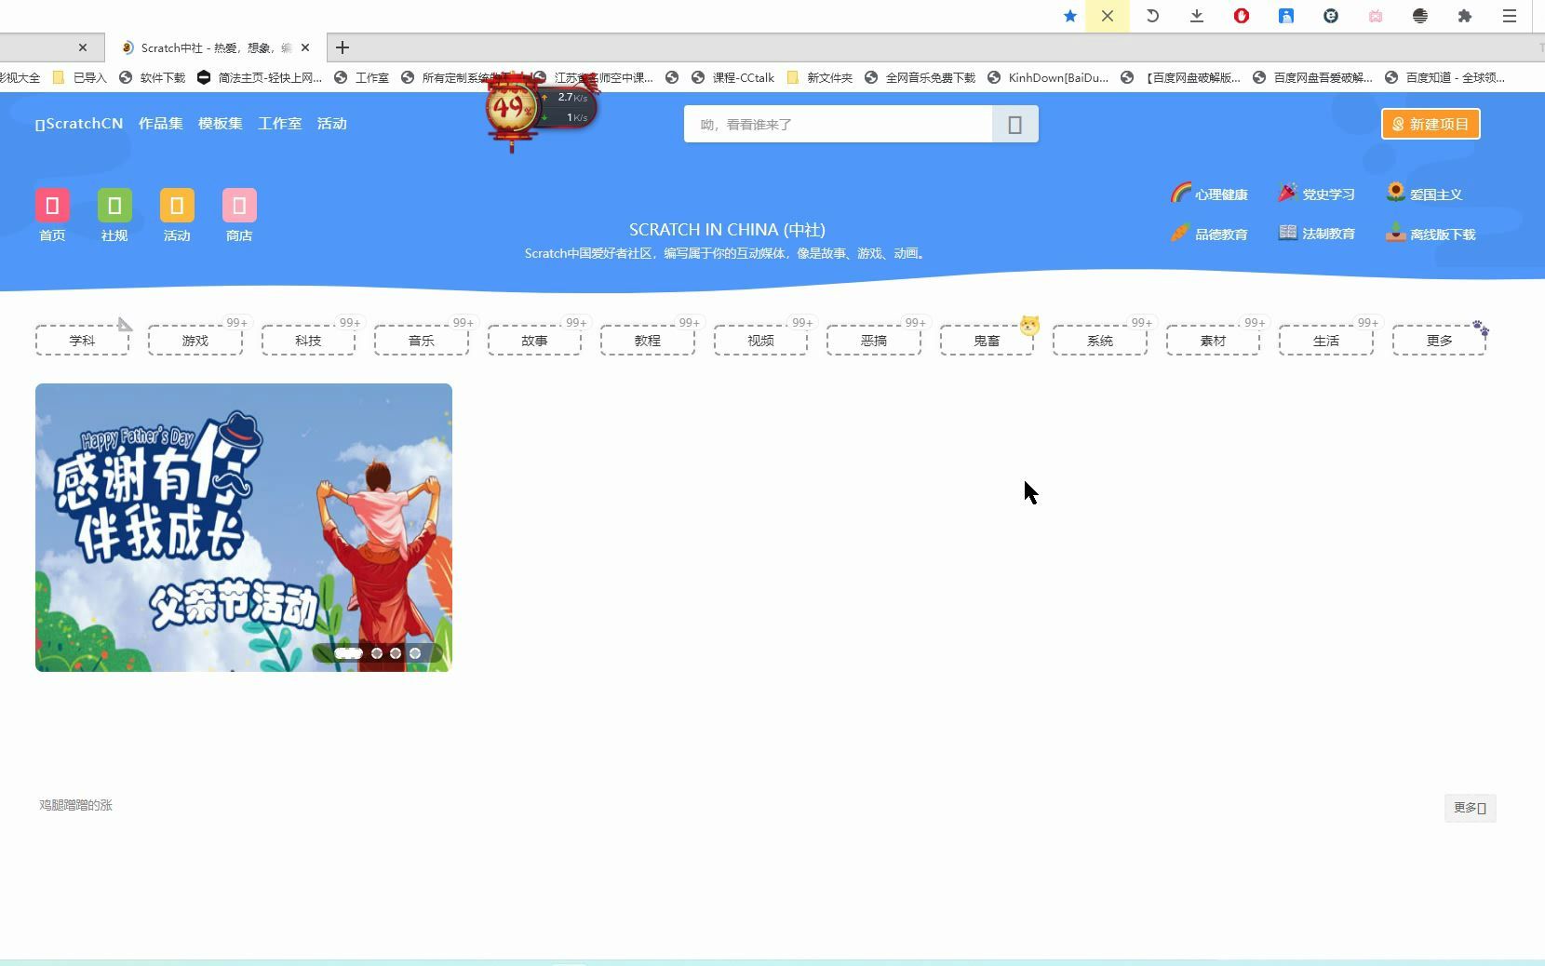Close the Scratch中社 tab
The image size is (1545, 966).
click(x=305, y=47)
